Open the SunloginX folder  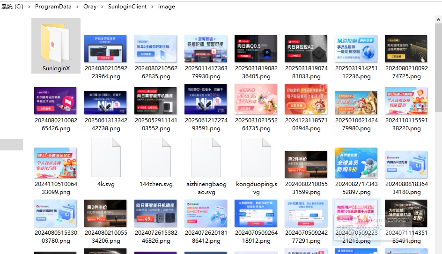point(56,43)
